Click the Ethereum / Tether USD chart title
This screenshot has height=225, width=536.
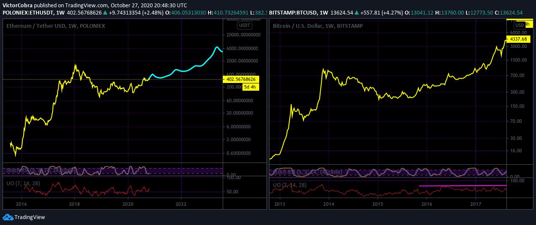pos(55,26)
